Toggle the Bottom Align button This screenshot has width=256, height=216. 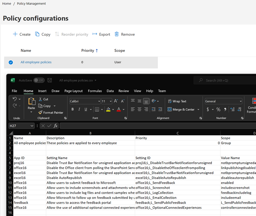146,101
